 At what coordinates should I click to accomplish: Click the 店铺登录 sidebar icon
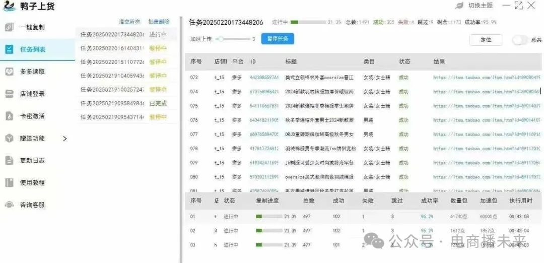9,94
